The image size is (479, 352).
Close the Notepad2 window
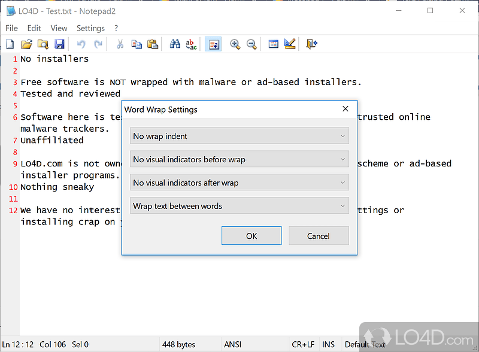click(462, 11)
